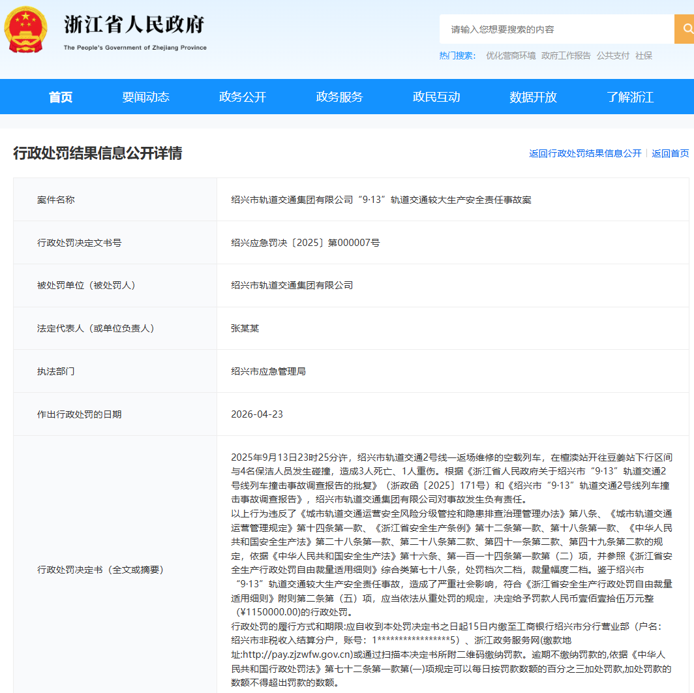Click the 返回首页 link
Image resolution: width=694 pixels, height=693 pixels.
pyautogui.click(x=671, y=153)
